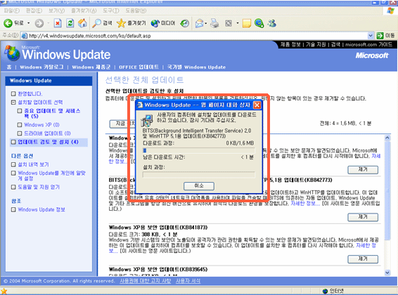
Task: Click the small square icon after Print
Action: click(x=229, y=23)
